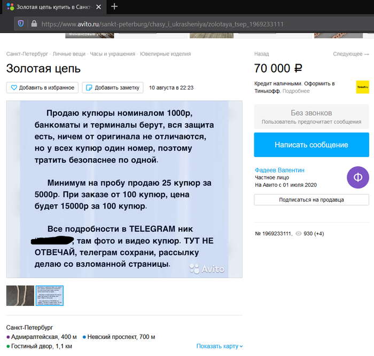The width and height of the screenshot is (374, 356).
Task: Open the shield tracking protection icon
Action: click(21, 23)
